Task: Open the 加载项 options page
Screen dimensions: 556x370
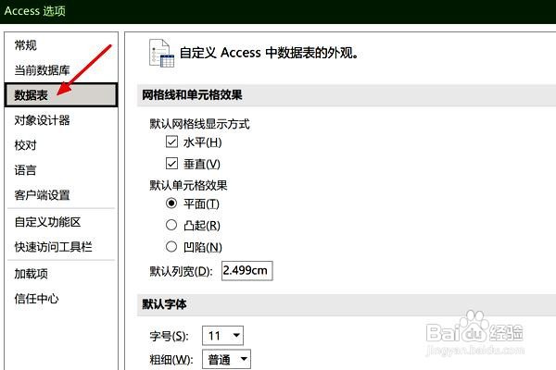Action: click(x=31, y=274)
